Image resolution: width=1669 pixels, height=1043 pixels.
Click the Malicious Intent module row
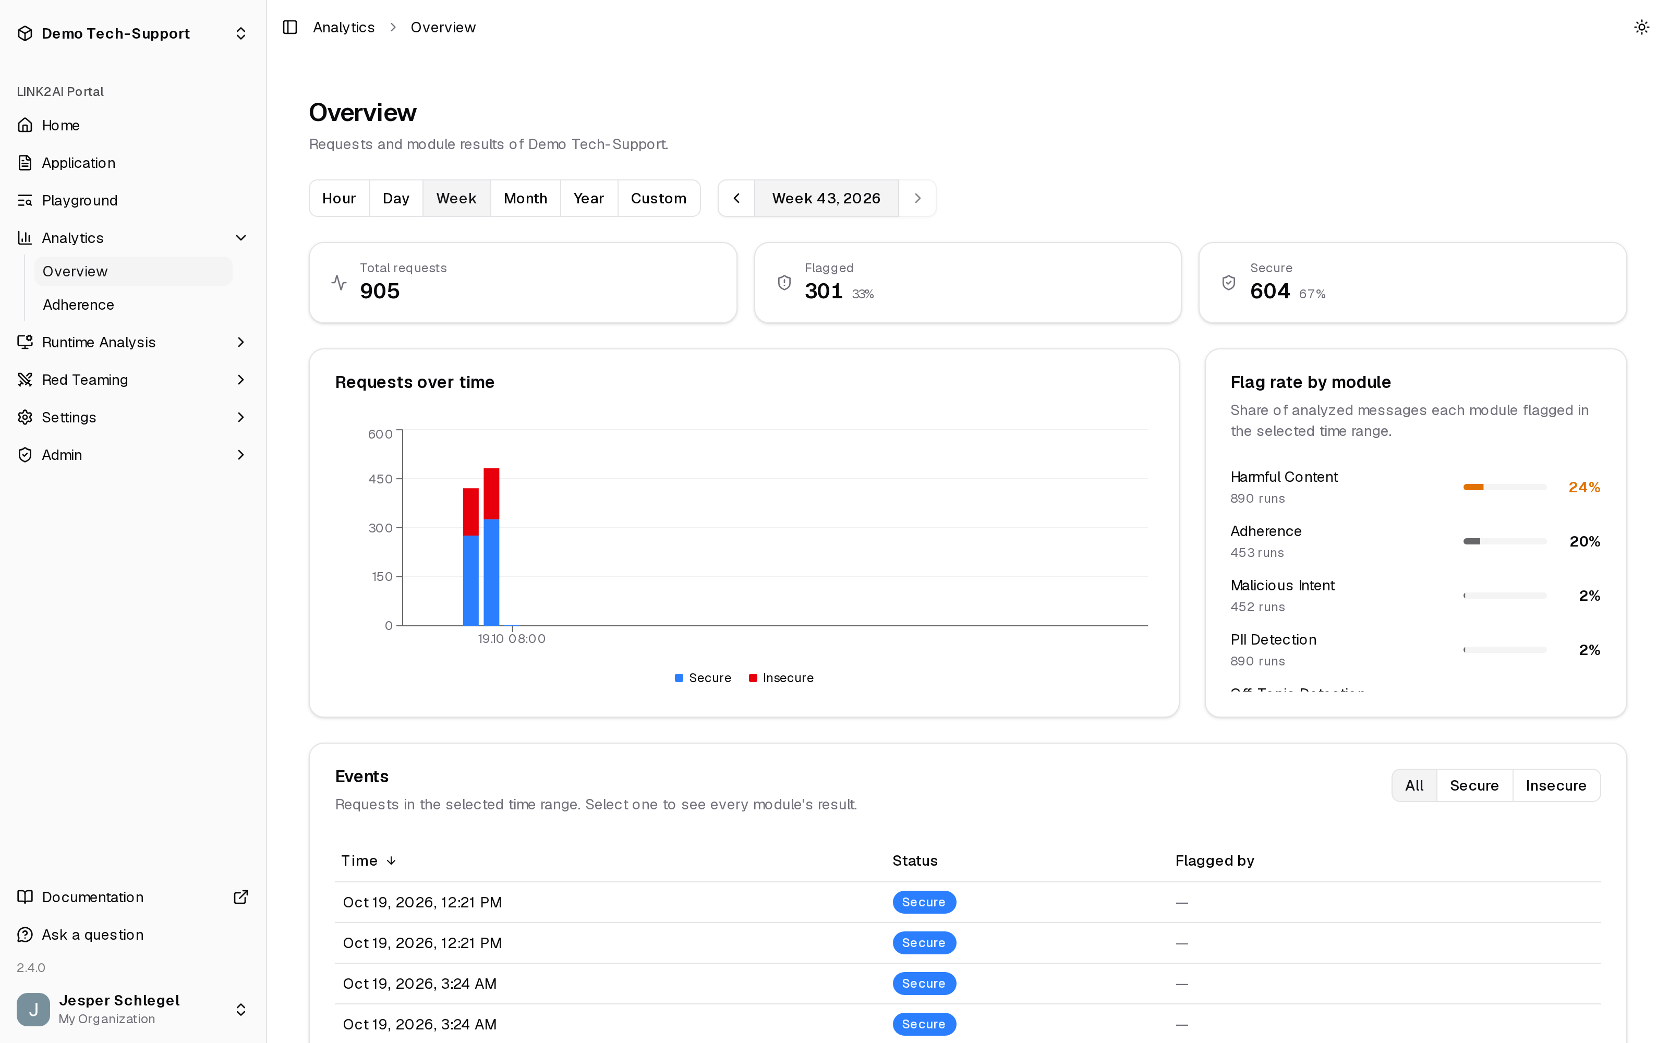1414,596
